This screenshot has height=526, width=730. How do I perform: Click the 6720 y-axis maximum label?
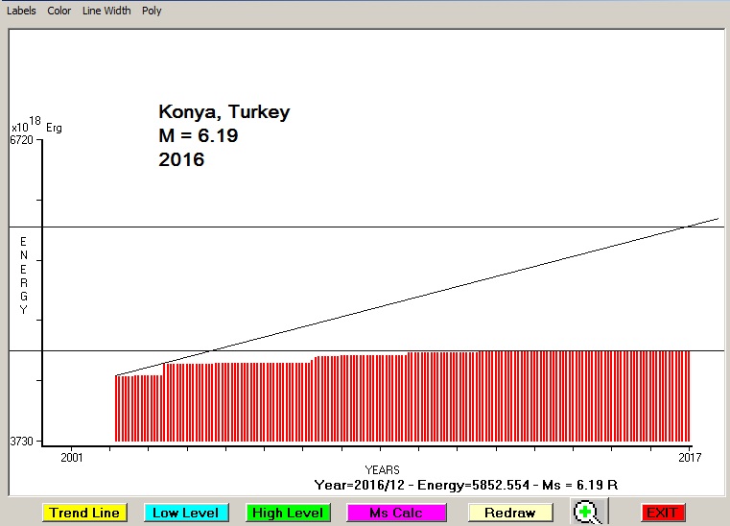(x=21, y=140)
